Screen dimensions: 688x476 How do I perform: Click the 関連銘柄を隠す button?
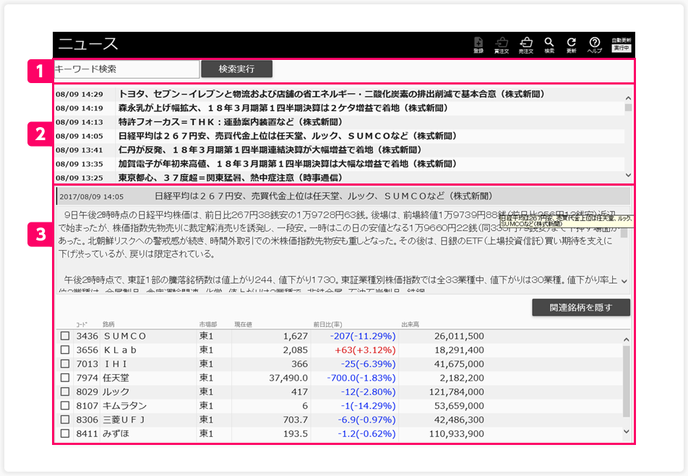[x=581, y=308]
